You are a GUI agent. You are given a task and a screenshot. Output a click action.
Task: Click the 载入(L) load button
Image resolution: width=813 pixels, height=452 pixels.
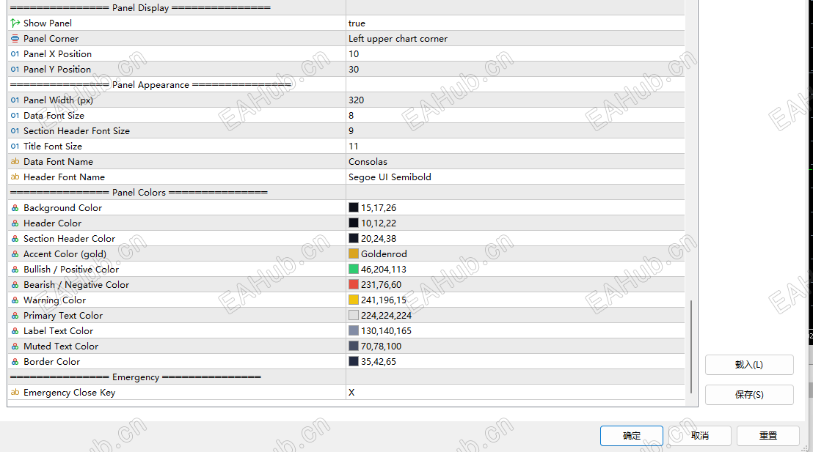(x=749, y=365)
